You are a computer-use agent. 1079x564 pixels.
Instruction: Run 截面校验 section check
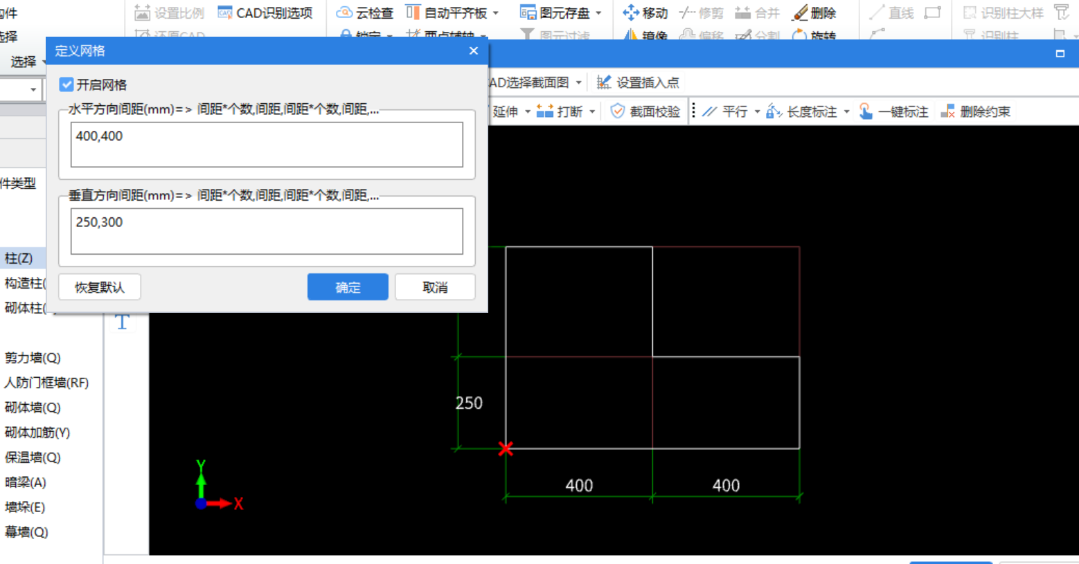coord(645,111)
